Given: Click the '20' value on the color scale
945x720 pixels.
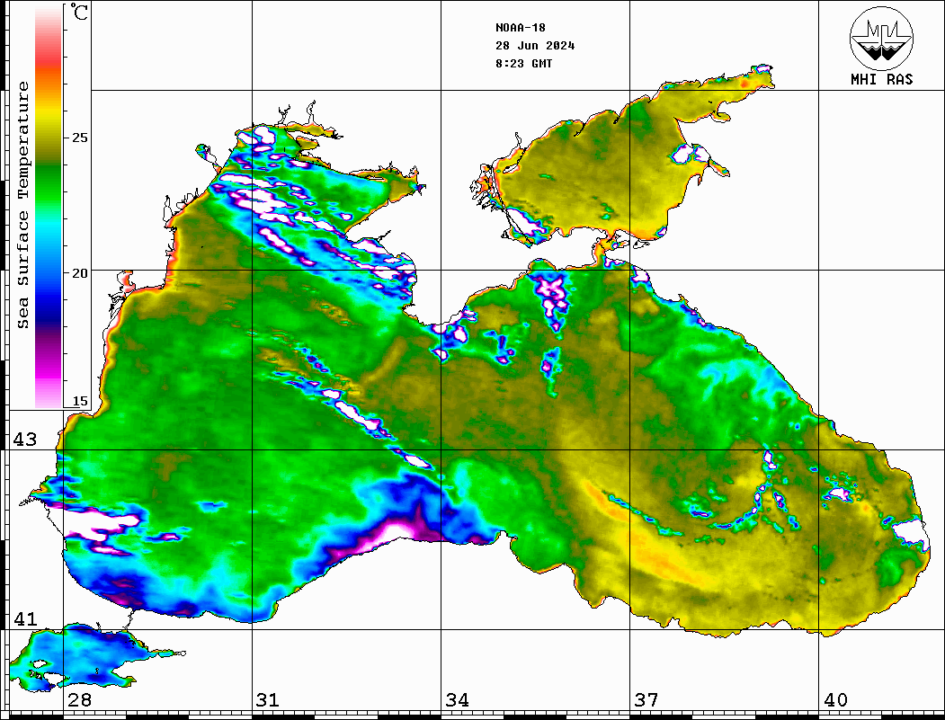Looking at the screenshot, I should coord(79,273).
